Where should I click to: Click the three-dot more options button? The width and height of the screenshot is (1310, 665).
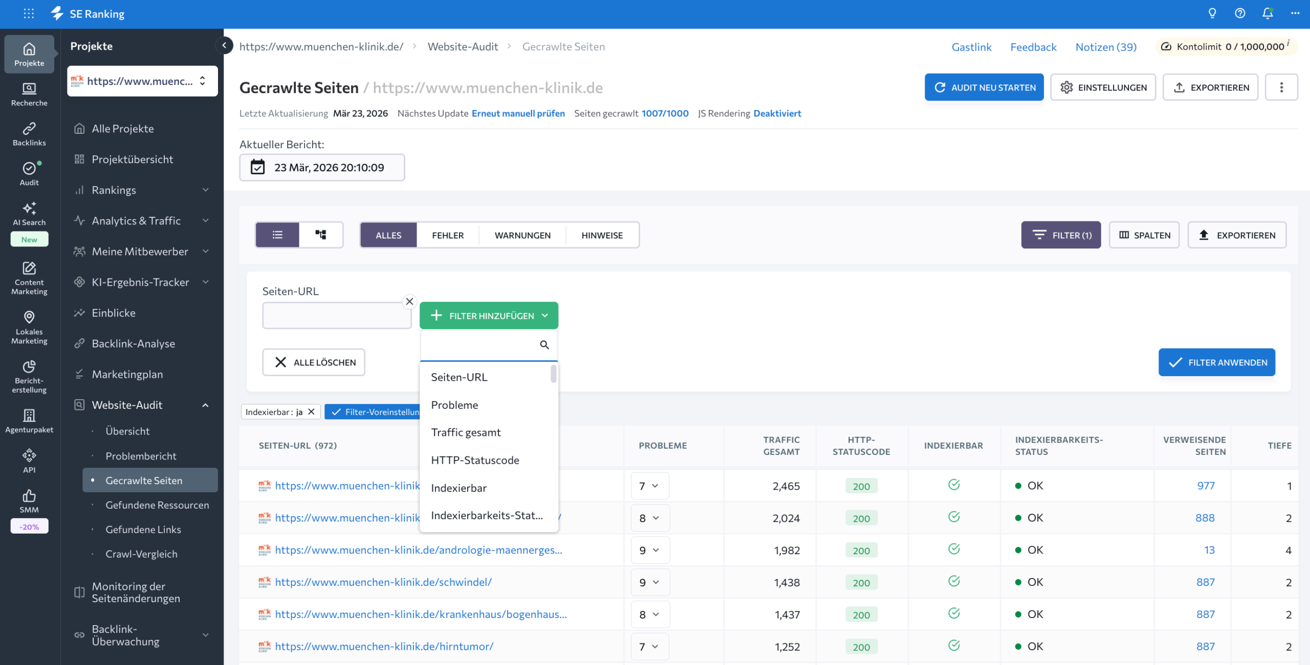coord(1281,87)
